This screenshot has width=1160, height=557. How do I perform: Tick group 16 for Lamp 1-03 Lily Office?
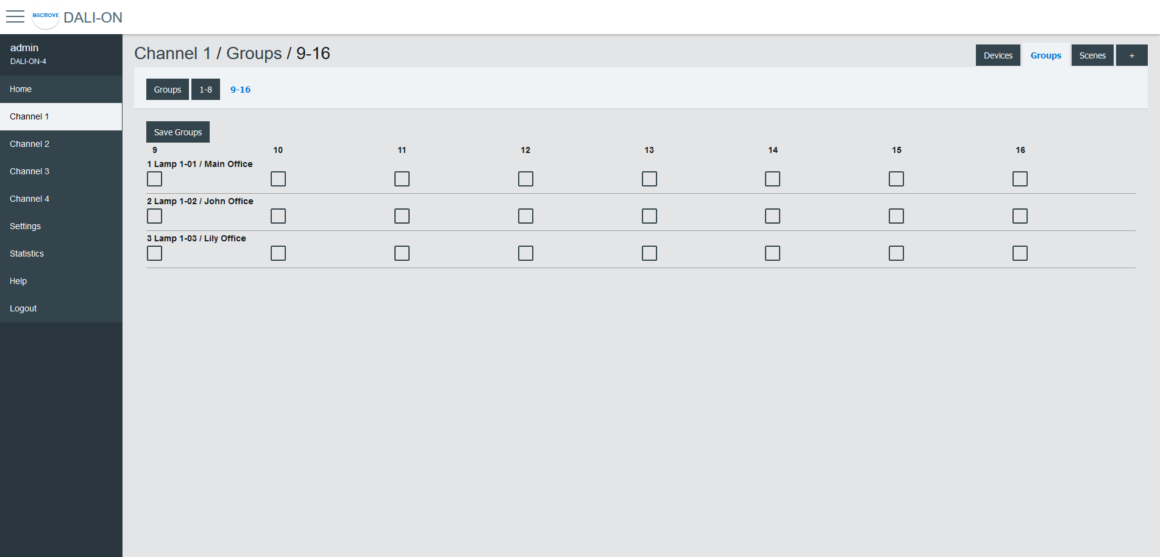(1020, 253)
